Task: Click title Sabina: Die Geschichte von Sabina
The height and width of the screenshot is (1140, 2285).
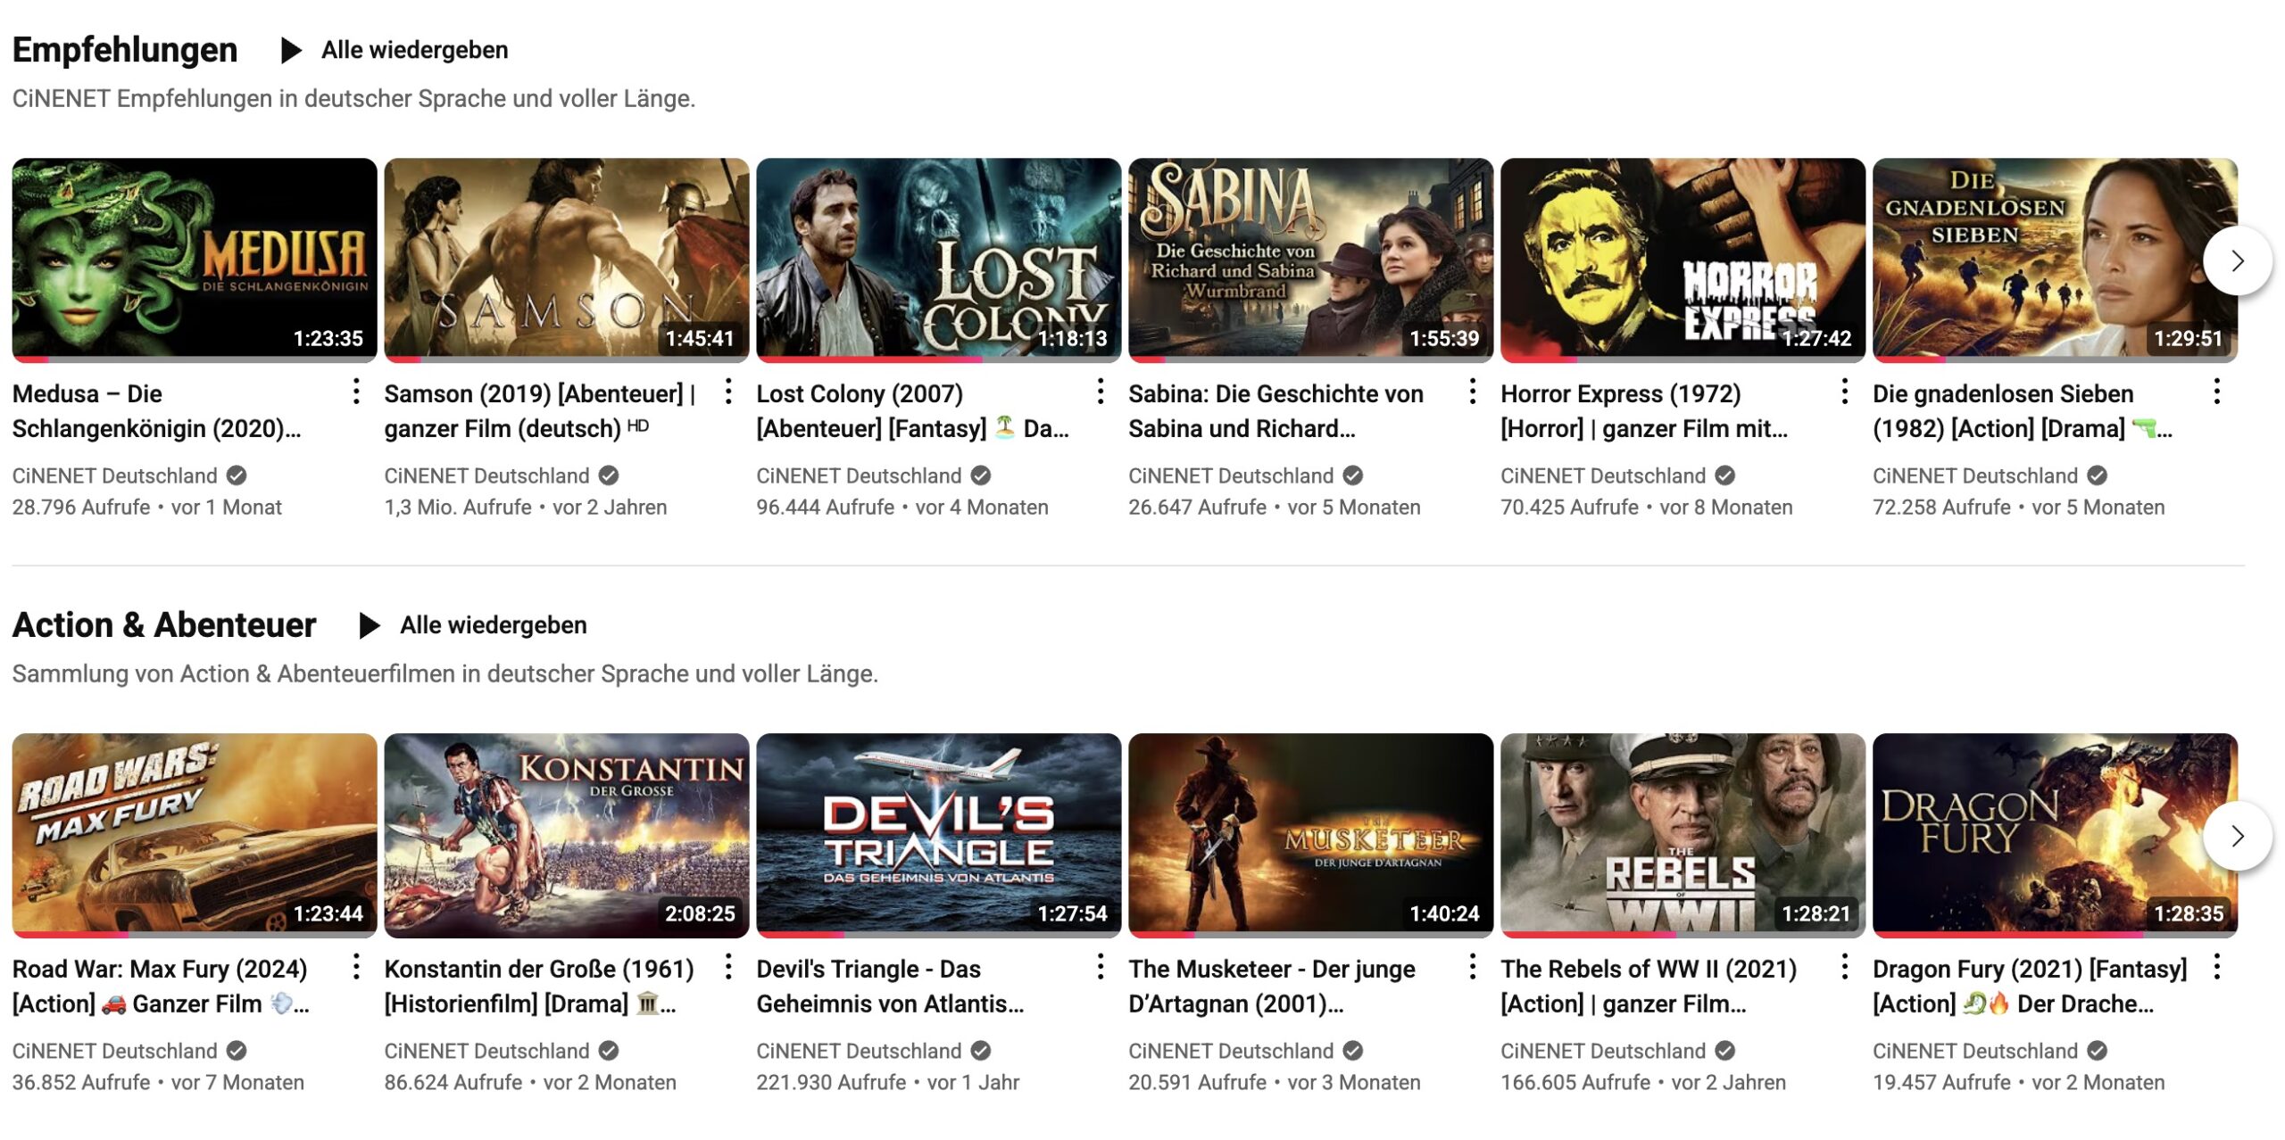Action: click(1276, 411)
